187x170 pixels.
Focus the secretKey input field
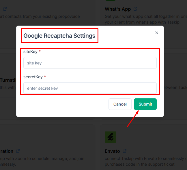(90, 88)
